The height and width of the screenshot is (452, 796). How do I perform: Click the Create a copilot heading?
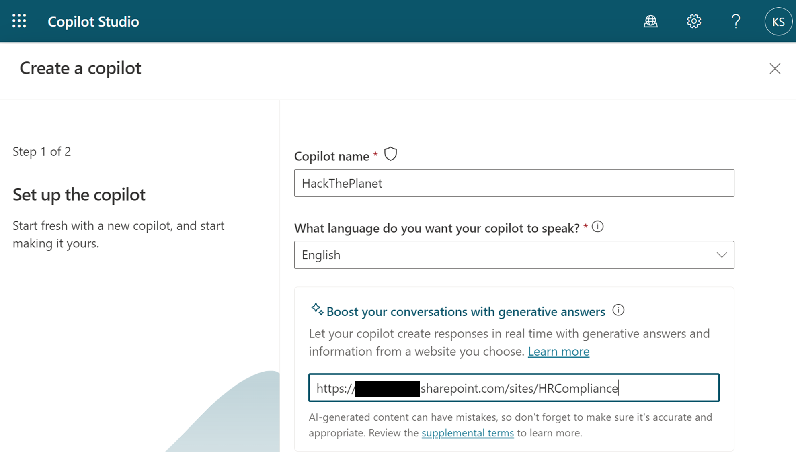click(80, 68)
